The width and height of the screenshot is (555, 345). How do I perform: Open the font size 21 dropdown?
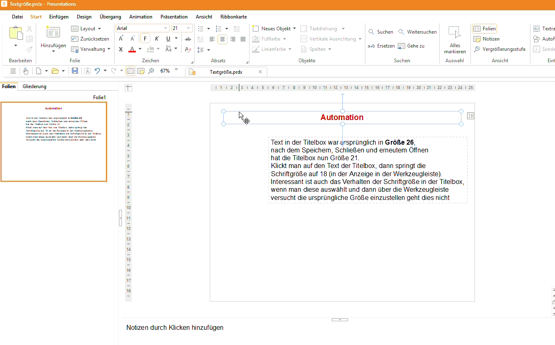pyautogui.click(x=189, y=28)
